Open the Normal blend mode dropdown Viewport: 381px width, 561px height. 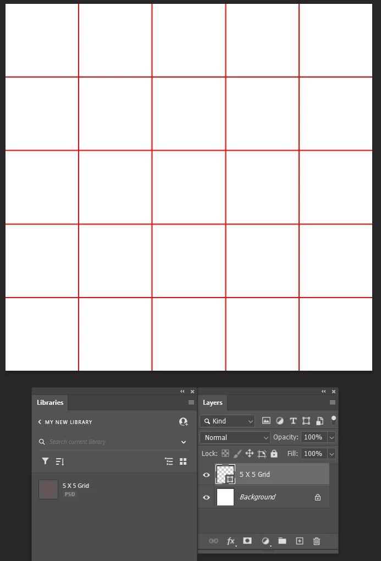click(x=235, y=438)
